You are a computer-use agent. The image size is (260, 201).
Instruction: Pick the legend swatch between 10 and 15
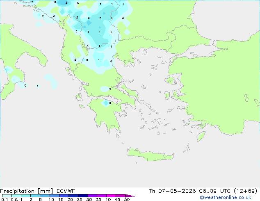coord(55,196)
